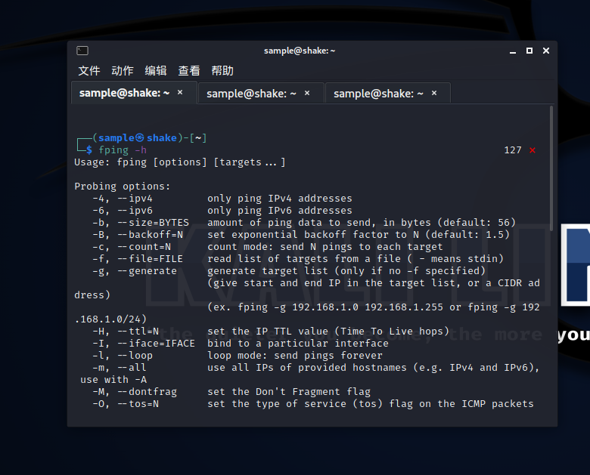Click the '-H, --ttl=N' option
590x475 pixels.
click(126, 332)
